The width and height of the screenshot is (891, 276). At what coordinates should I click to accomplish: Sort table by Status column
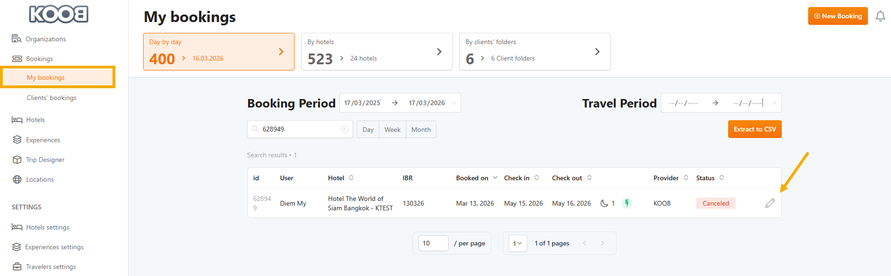tap(722, 178)
